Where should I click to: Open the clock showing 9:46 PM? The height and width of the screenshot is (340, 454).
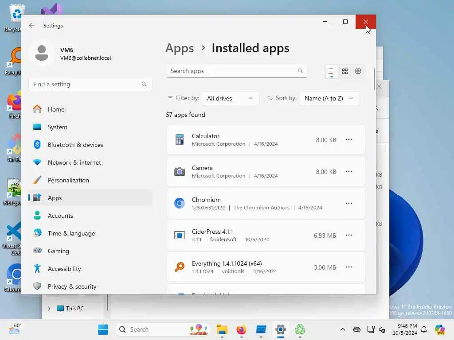[x=404, y=329]
